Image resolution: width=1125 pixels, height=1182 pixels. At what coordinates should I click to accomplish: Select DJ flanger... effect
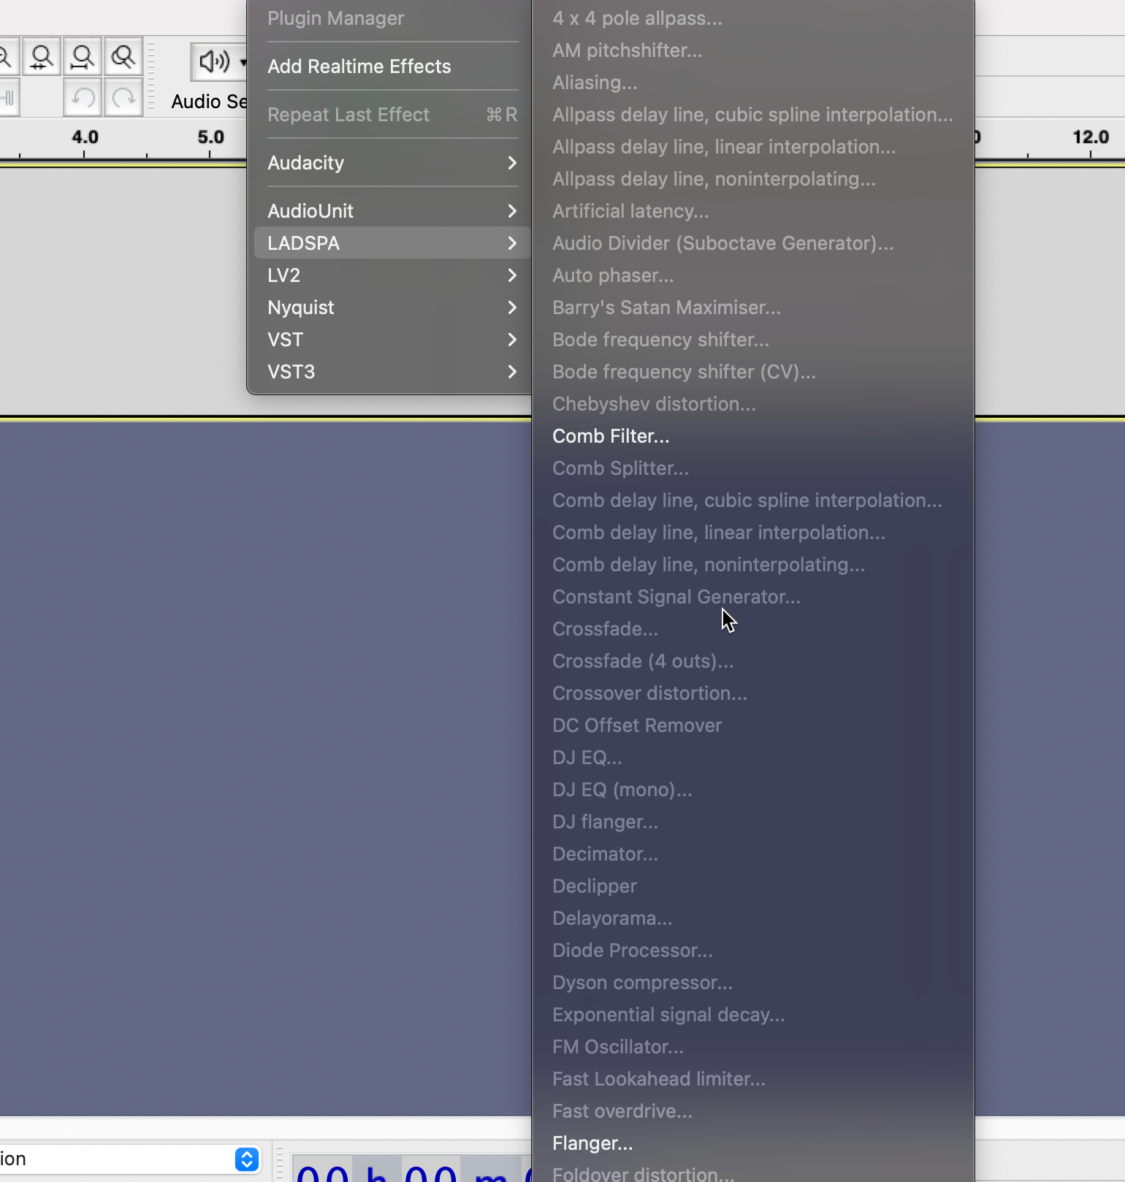coord(753,822)
